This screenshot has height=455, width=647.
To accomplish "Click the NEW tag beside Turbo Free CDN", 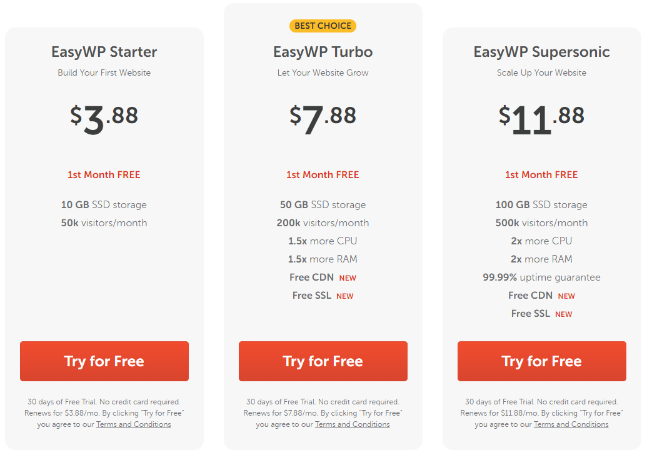I will pos(348,278).
